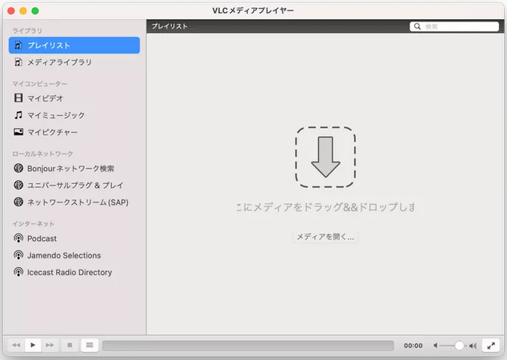Click the film strip icon for マイビデオ

18,98
